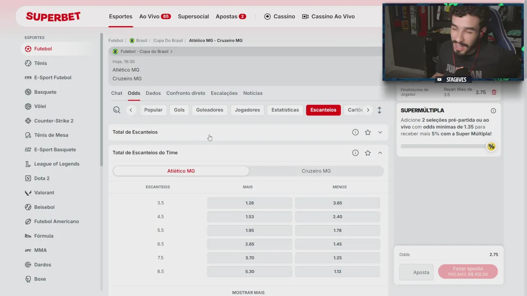Switch to the Chat tab
This screenshot has width=527, height=296.
117,93
